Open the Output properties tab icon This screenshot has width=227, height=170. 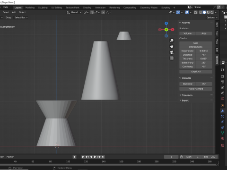pos(223,82)
